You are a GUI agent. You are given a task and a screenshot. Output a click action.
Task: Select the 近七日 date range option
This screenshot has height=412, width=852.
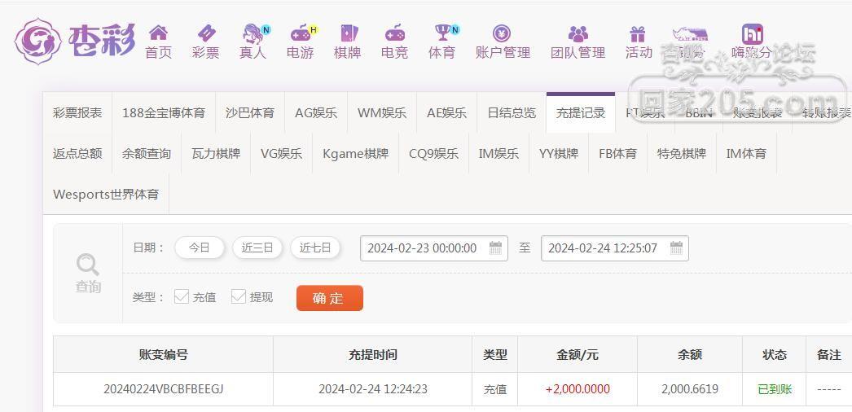(315, 248)
